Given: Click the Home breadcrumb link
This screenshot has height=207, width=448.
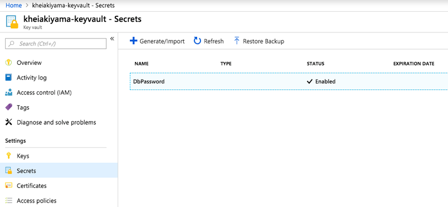Looking at the screenshot, I should pos(13,5).
